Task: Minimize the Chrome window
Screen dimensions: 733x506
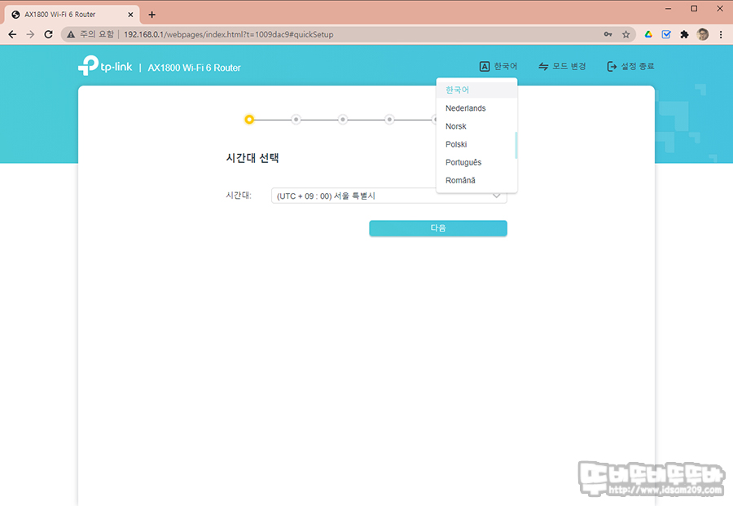Action: coord(668,8)
